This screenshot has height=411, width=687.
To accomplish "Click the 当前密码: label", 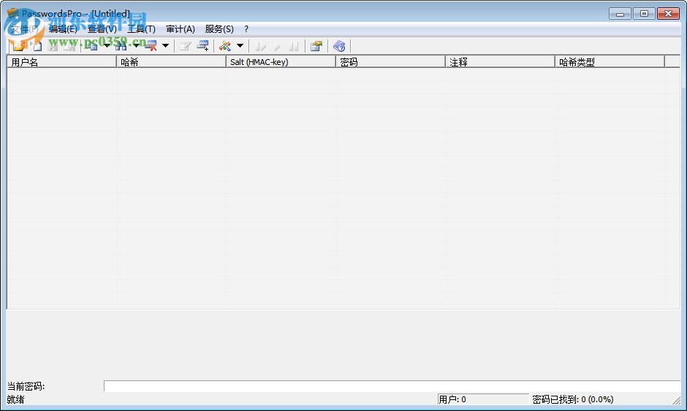I will click(26, 386).
